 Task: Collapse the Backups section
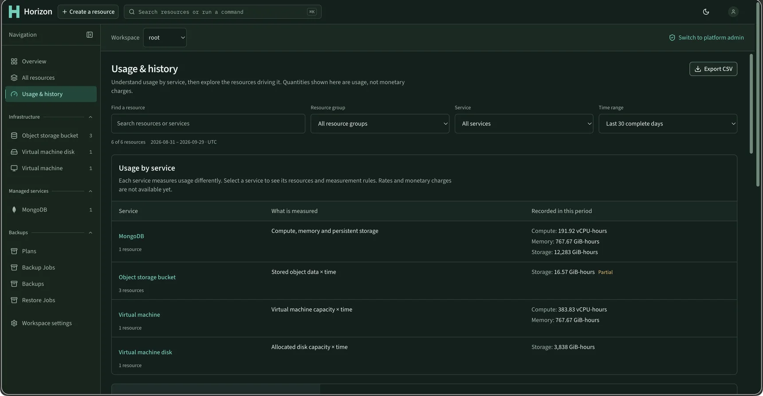click(90, 233)
